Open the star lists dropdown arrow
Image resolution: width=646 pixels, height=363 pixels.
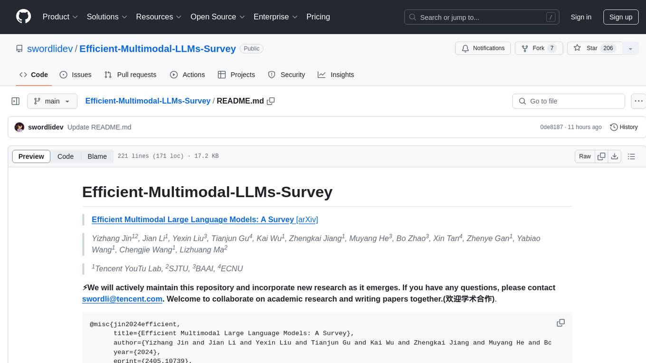point(630,48)
